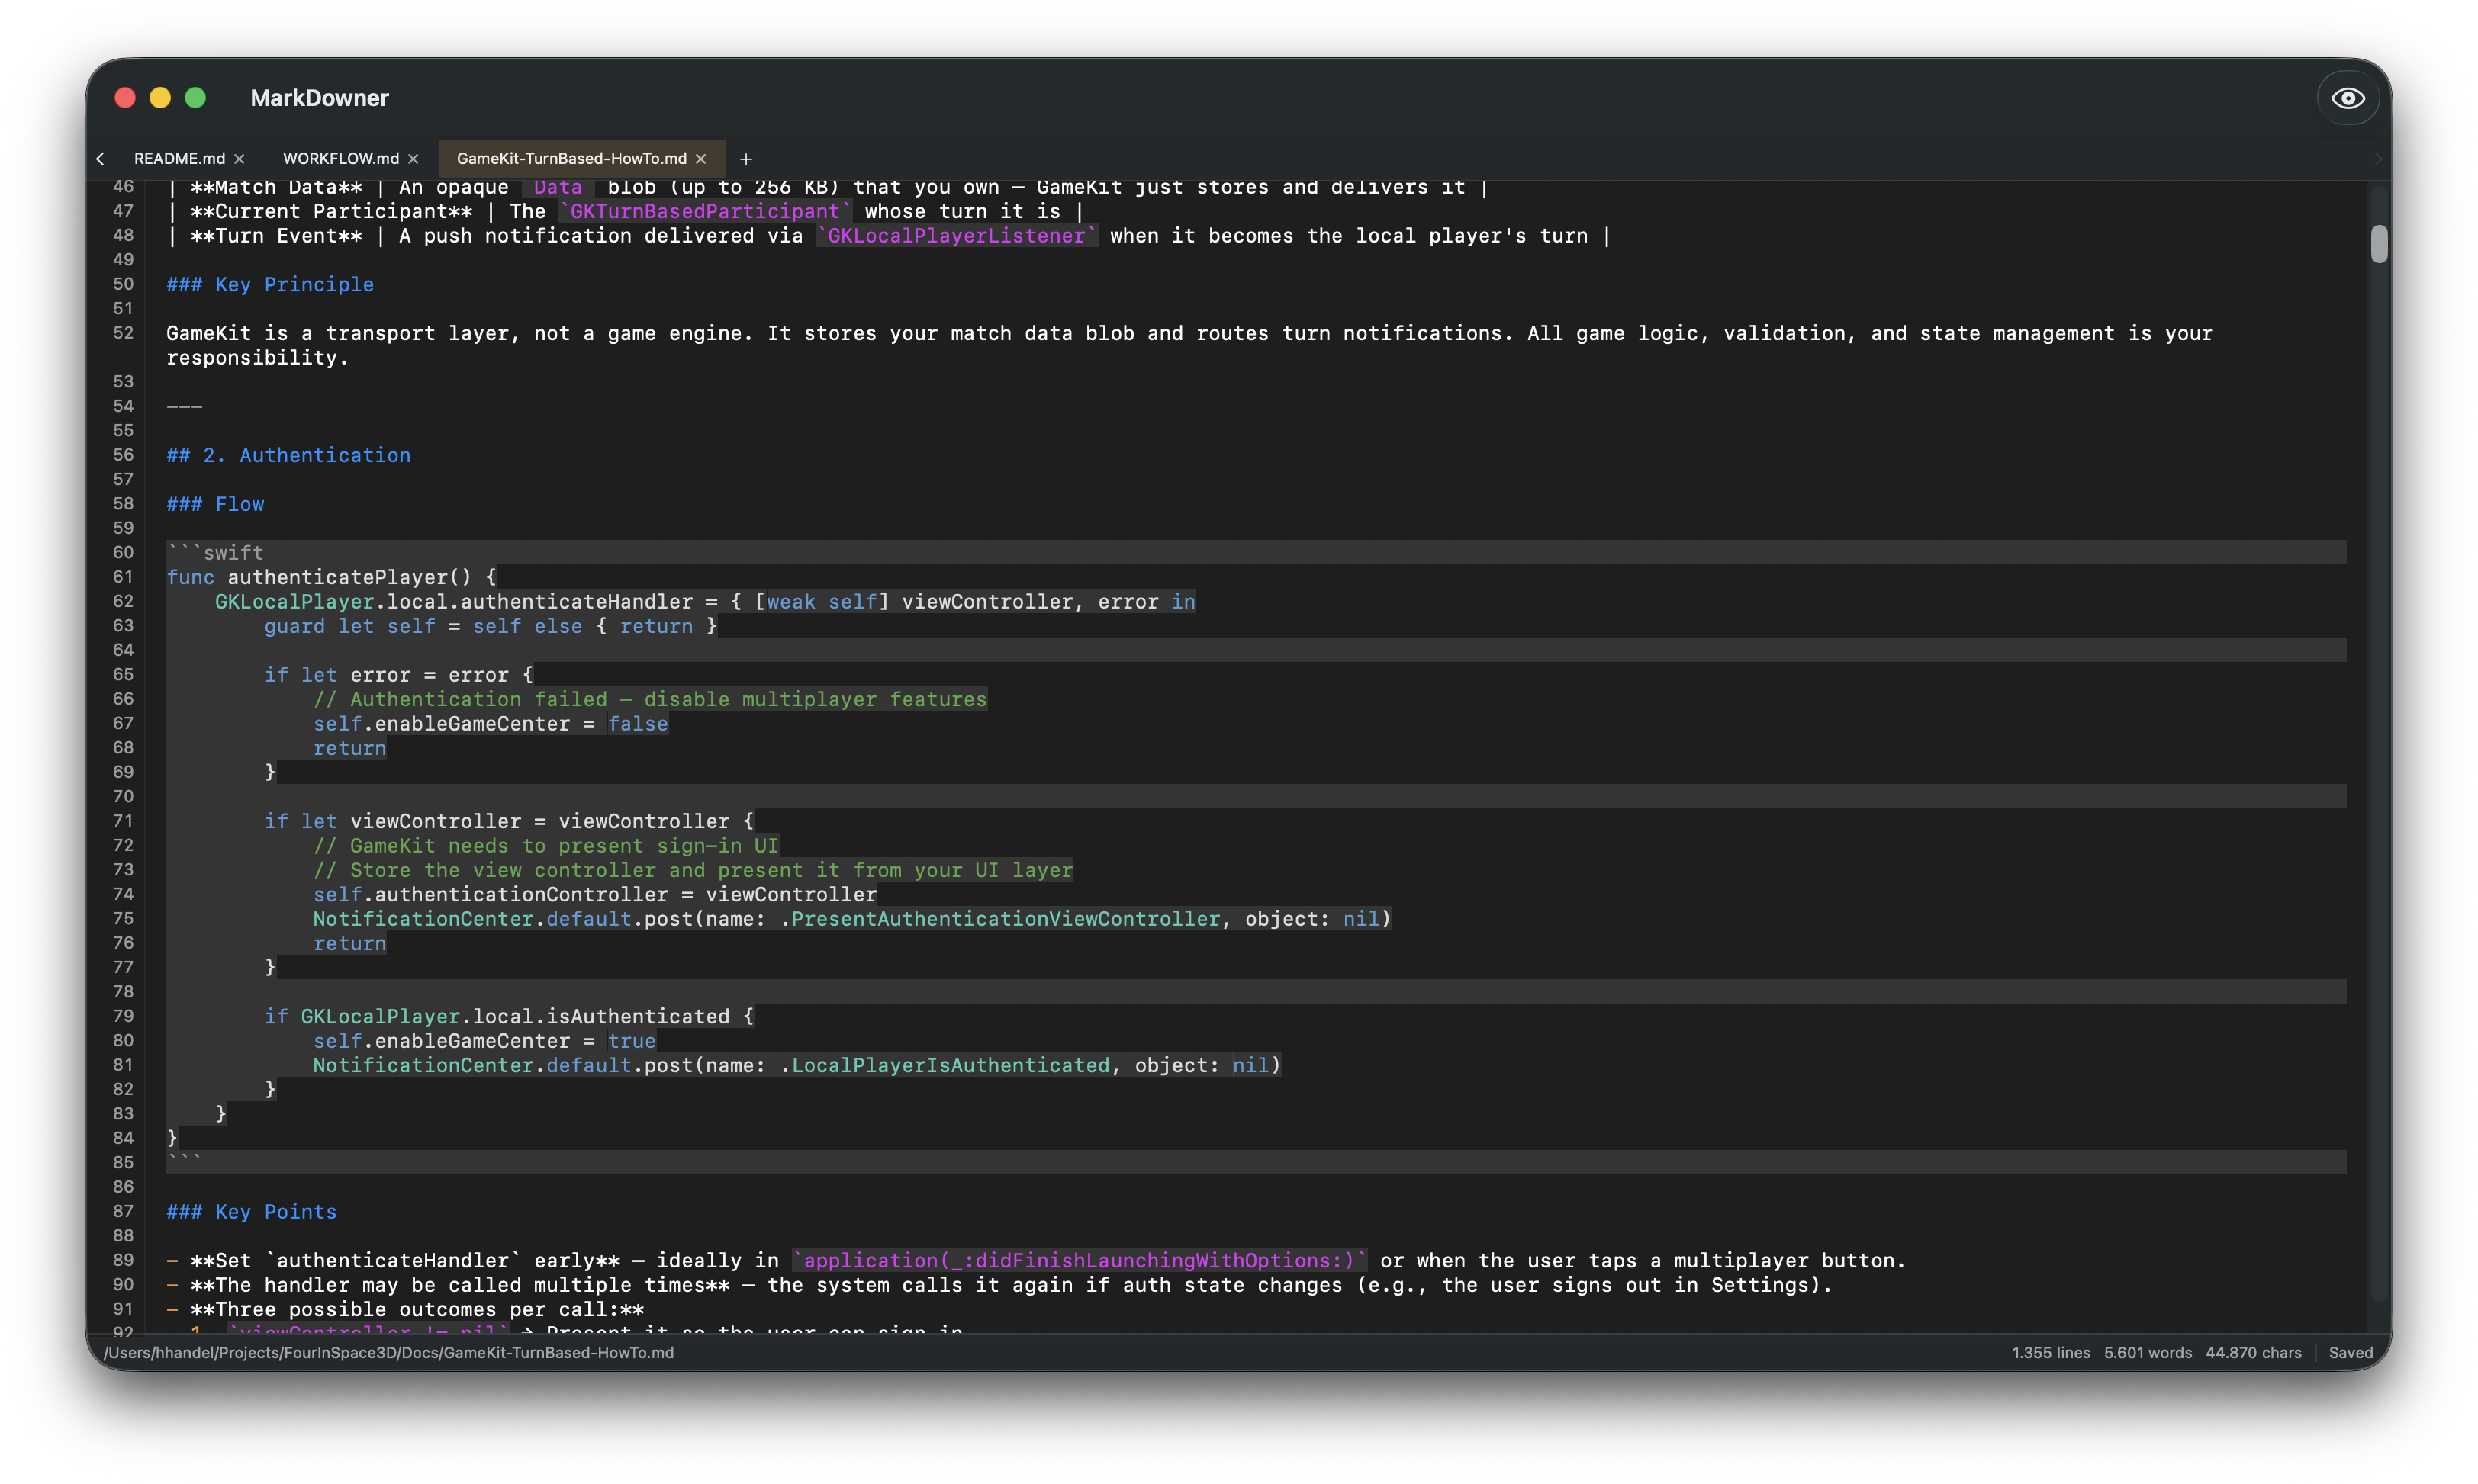Click "self.enableGameCenter = false" line
2478x1484 pixels.
pos(491,724)
